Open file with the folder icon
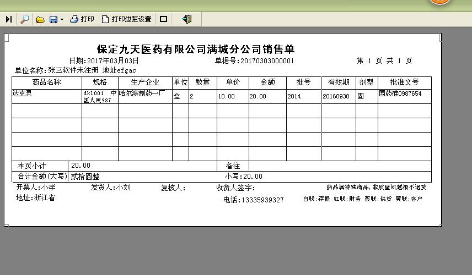 coord(41,19)
